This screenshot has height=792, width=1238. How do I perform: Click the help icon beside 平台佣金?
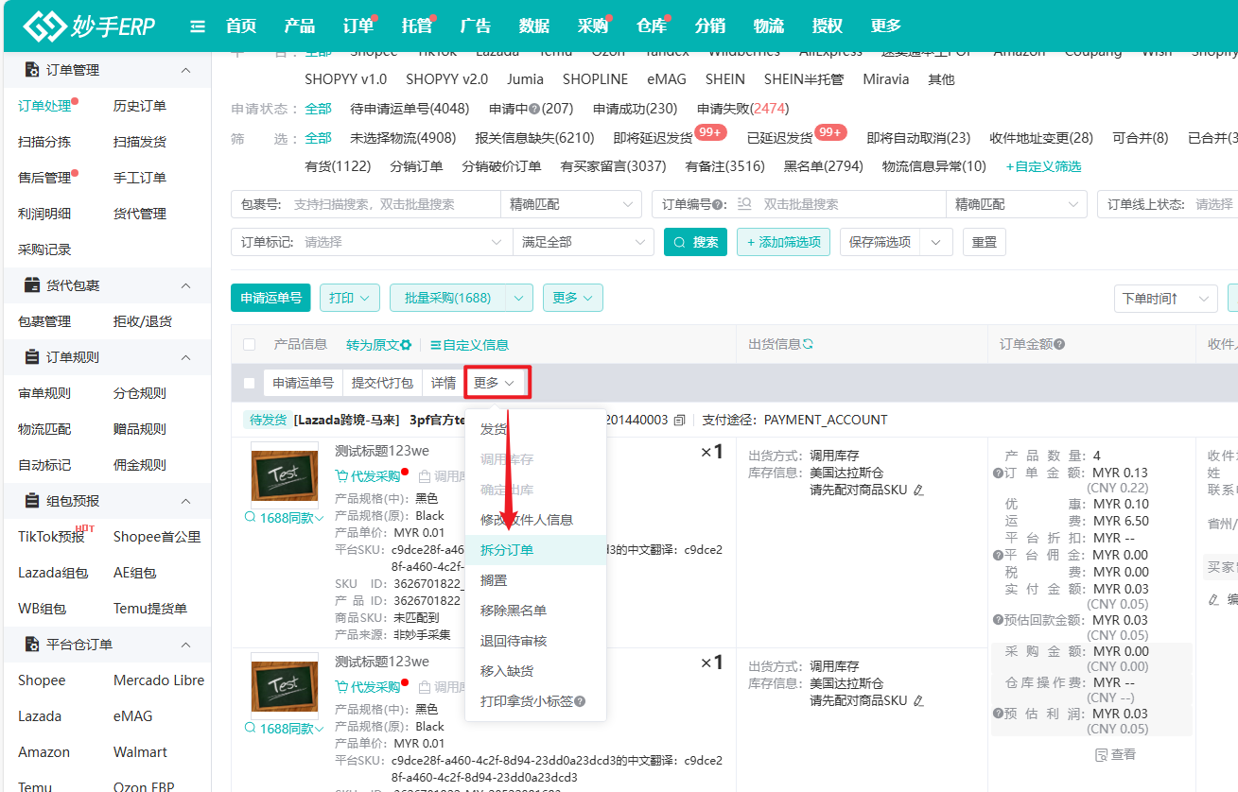point(998,555)
